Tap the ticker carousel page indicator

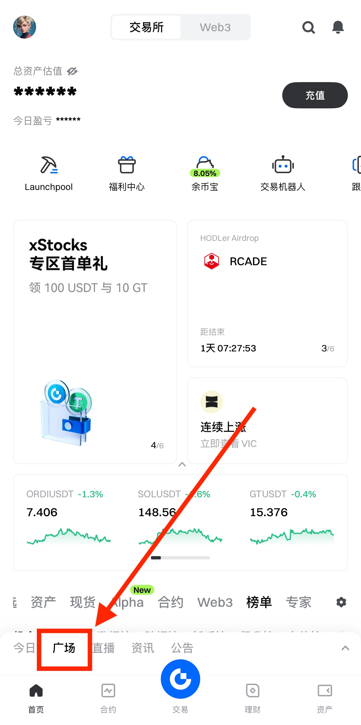(180, 558)
